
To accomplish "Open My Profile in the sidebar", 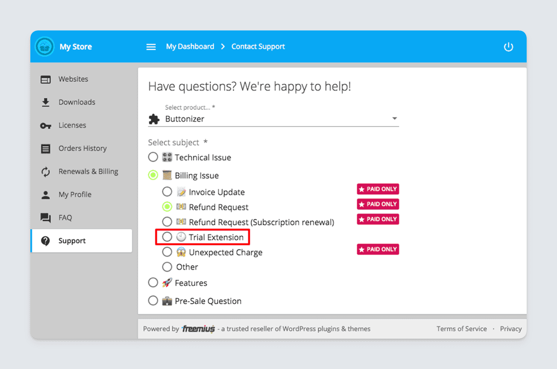I will click(x=81, y=195).
